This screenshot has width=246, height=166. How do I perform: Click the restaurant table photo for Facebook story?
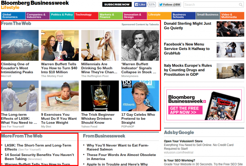[230, 50]
